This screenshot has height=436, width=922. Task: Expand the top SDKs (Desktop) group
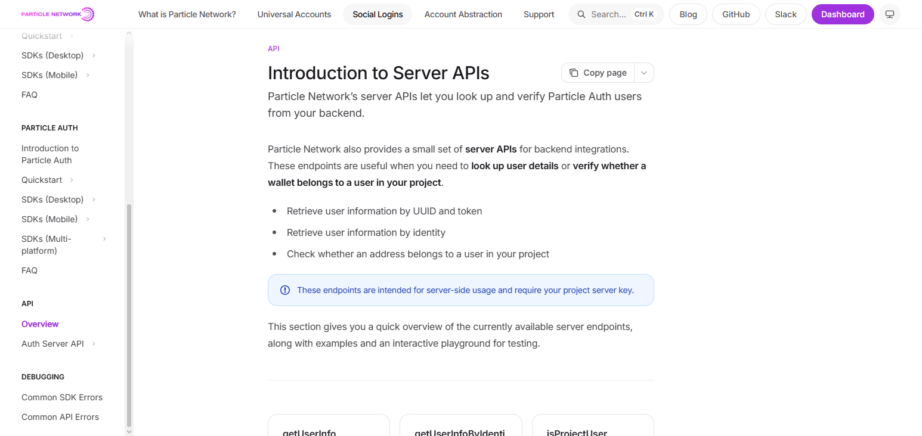click(x=94, y=55)
